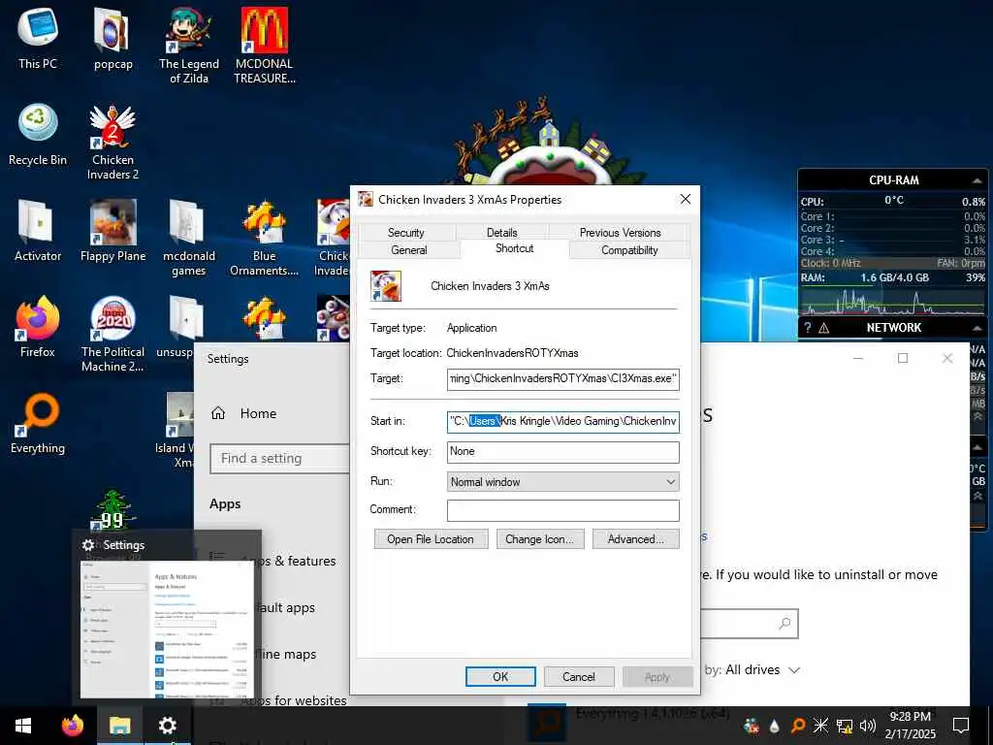
Task: Click the water drop tray icon
Action: click(775, 726)
